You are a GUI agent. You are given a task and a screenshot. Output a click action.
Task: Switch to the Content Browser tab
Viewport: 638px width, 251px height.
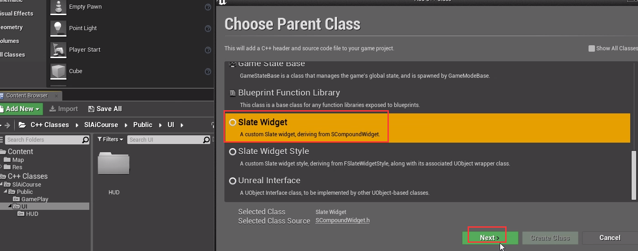[27, 96]
